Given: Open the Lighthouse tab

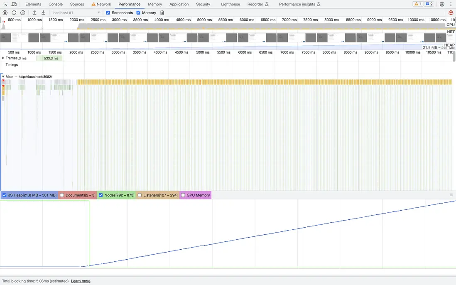Looking at the screenshot, I should click(x=230, y=4).
